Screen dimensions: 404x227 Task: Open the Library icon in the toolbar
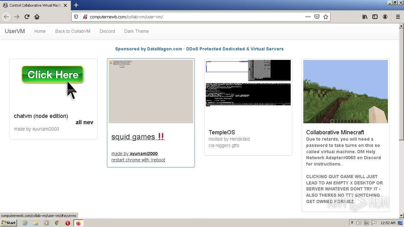pos(365,17)
